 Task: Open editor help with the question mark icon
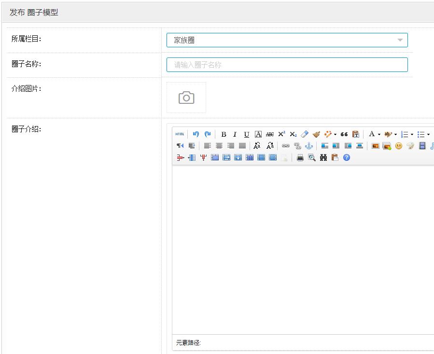click(347, 157)
